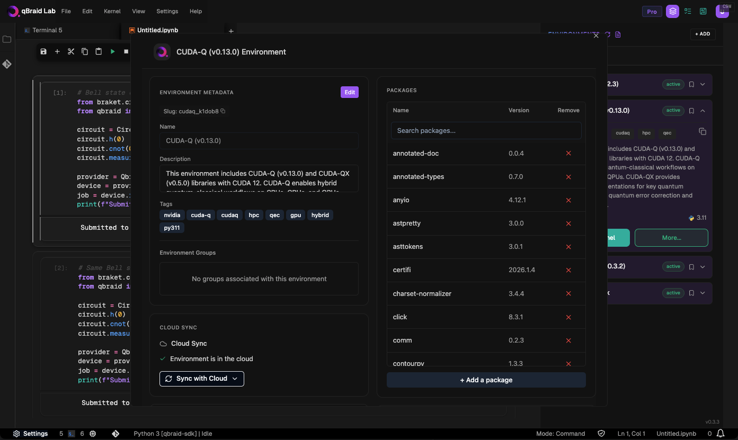Open the File menu
This screenshot has height=440, width=738.
click(66, 11)
